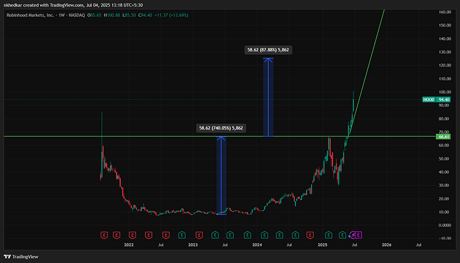
Task: Click the 2026 label on time axis
Action: click(x=387, y=245)
